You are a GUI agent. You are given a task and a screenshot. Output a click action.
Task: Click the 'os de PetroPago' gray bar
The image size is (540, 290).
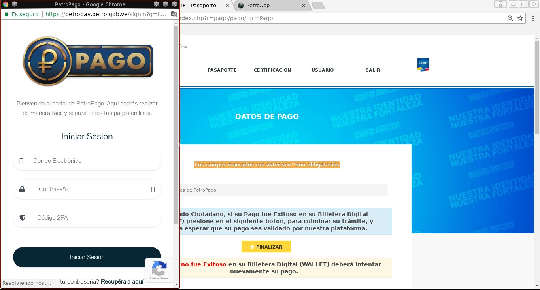pyautogui.click(x=283, y=190)
